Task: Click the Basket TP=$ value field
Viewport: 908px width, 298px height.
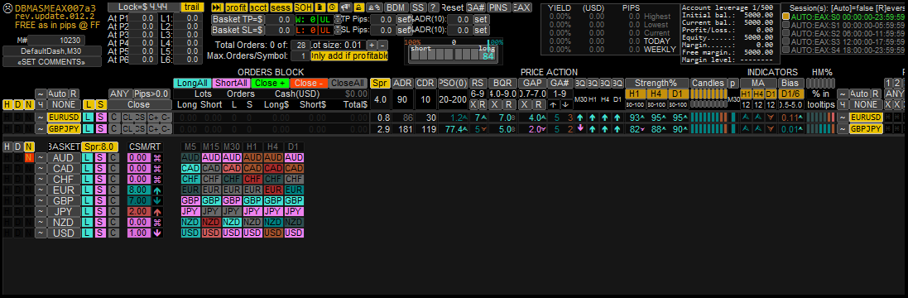Action: click(x=279, y=19)
